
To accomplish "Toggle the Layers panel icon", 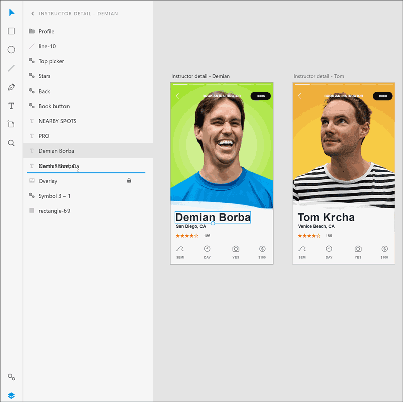I will [11, 395].
